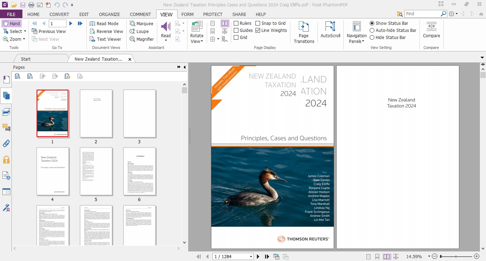Screen dimensions: 486x261
Task: Open the FILE menu
Action: [x=11, y=14]
